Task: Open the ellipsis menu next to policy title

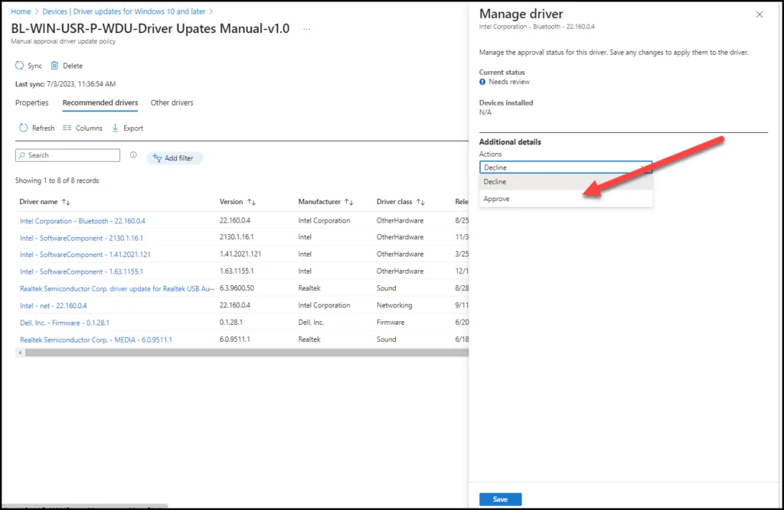Action: pyautogui.click(x=306, y=28)
